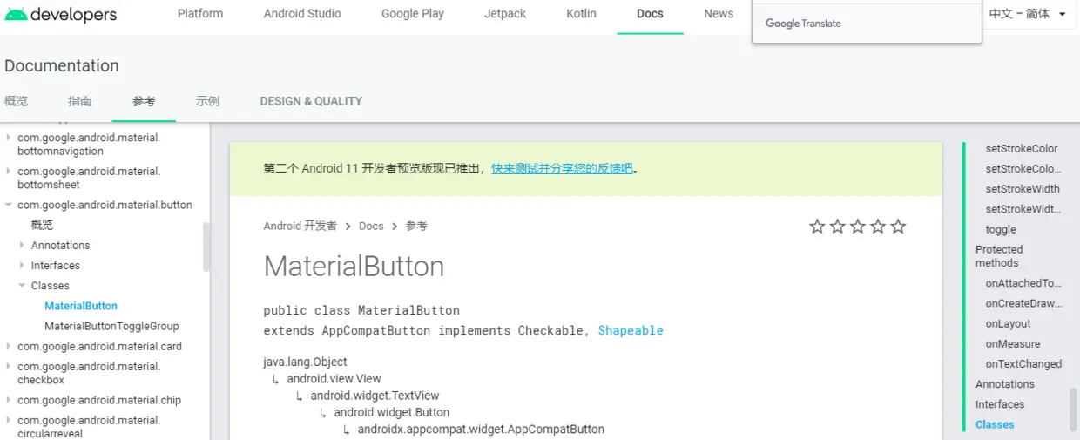Open the Shapeable interface link
The image size is (1080, 440).
point(631,331)
